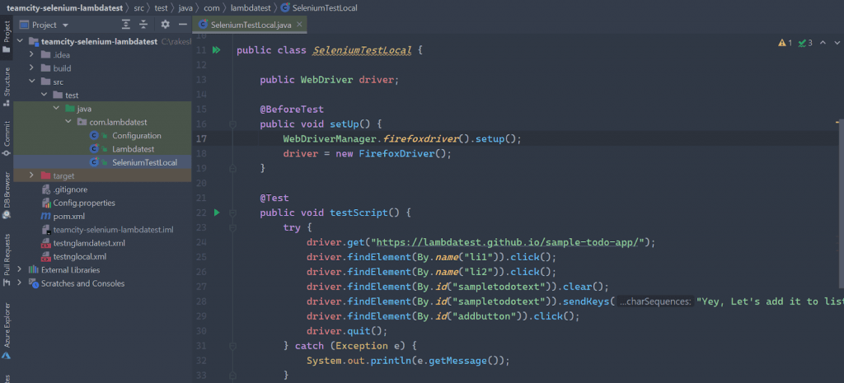
Task: Open the Structure tool window
Action: [x=7, y=86]
